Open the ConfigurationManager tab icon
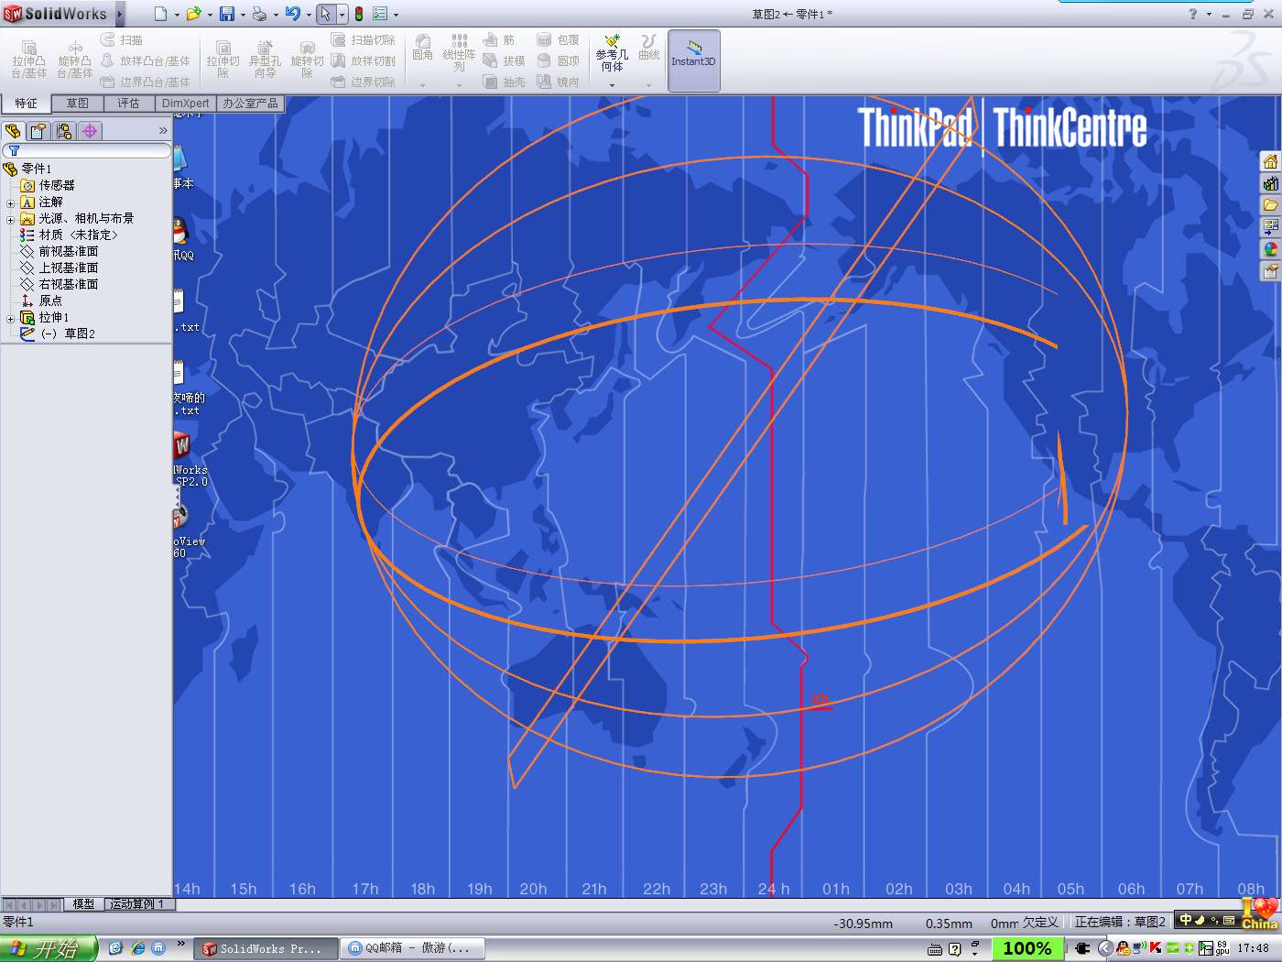 click(x=64, y=131)
